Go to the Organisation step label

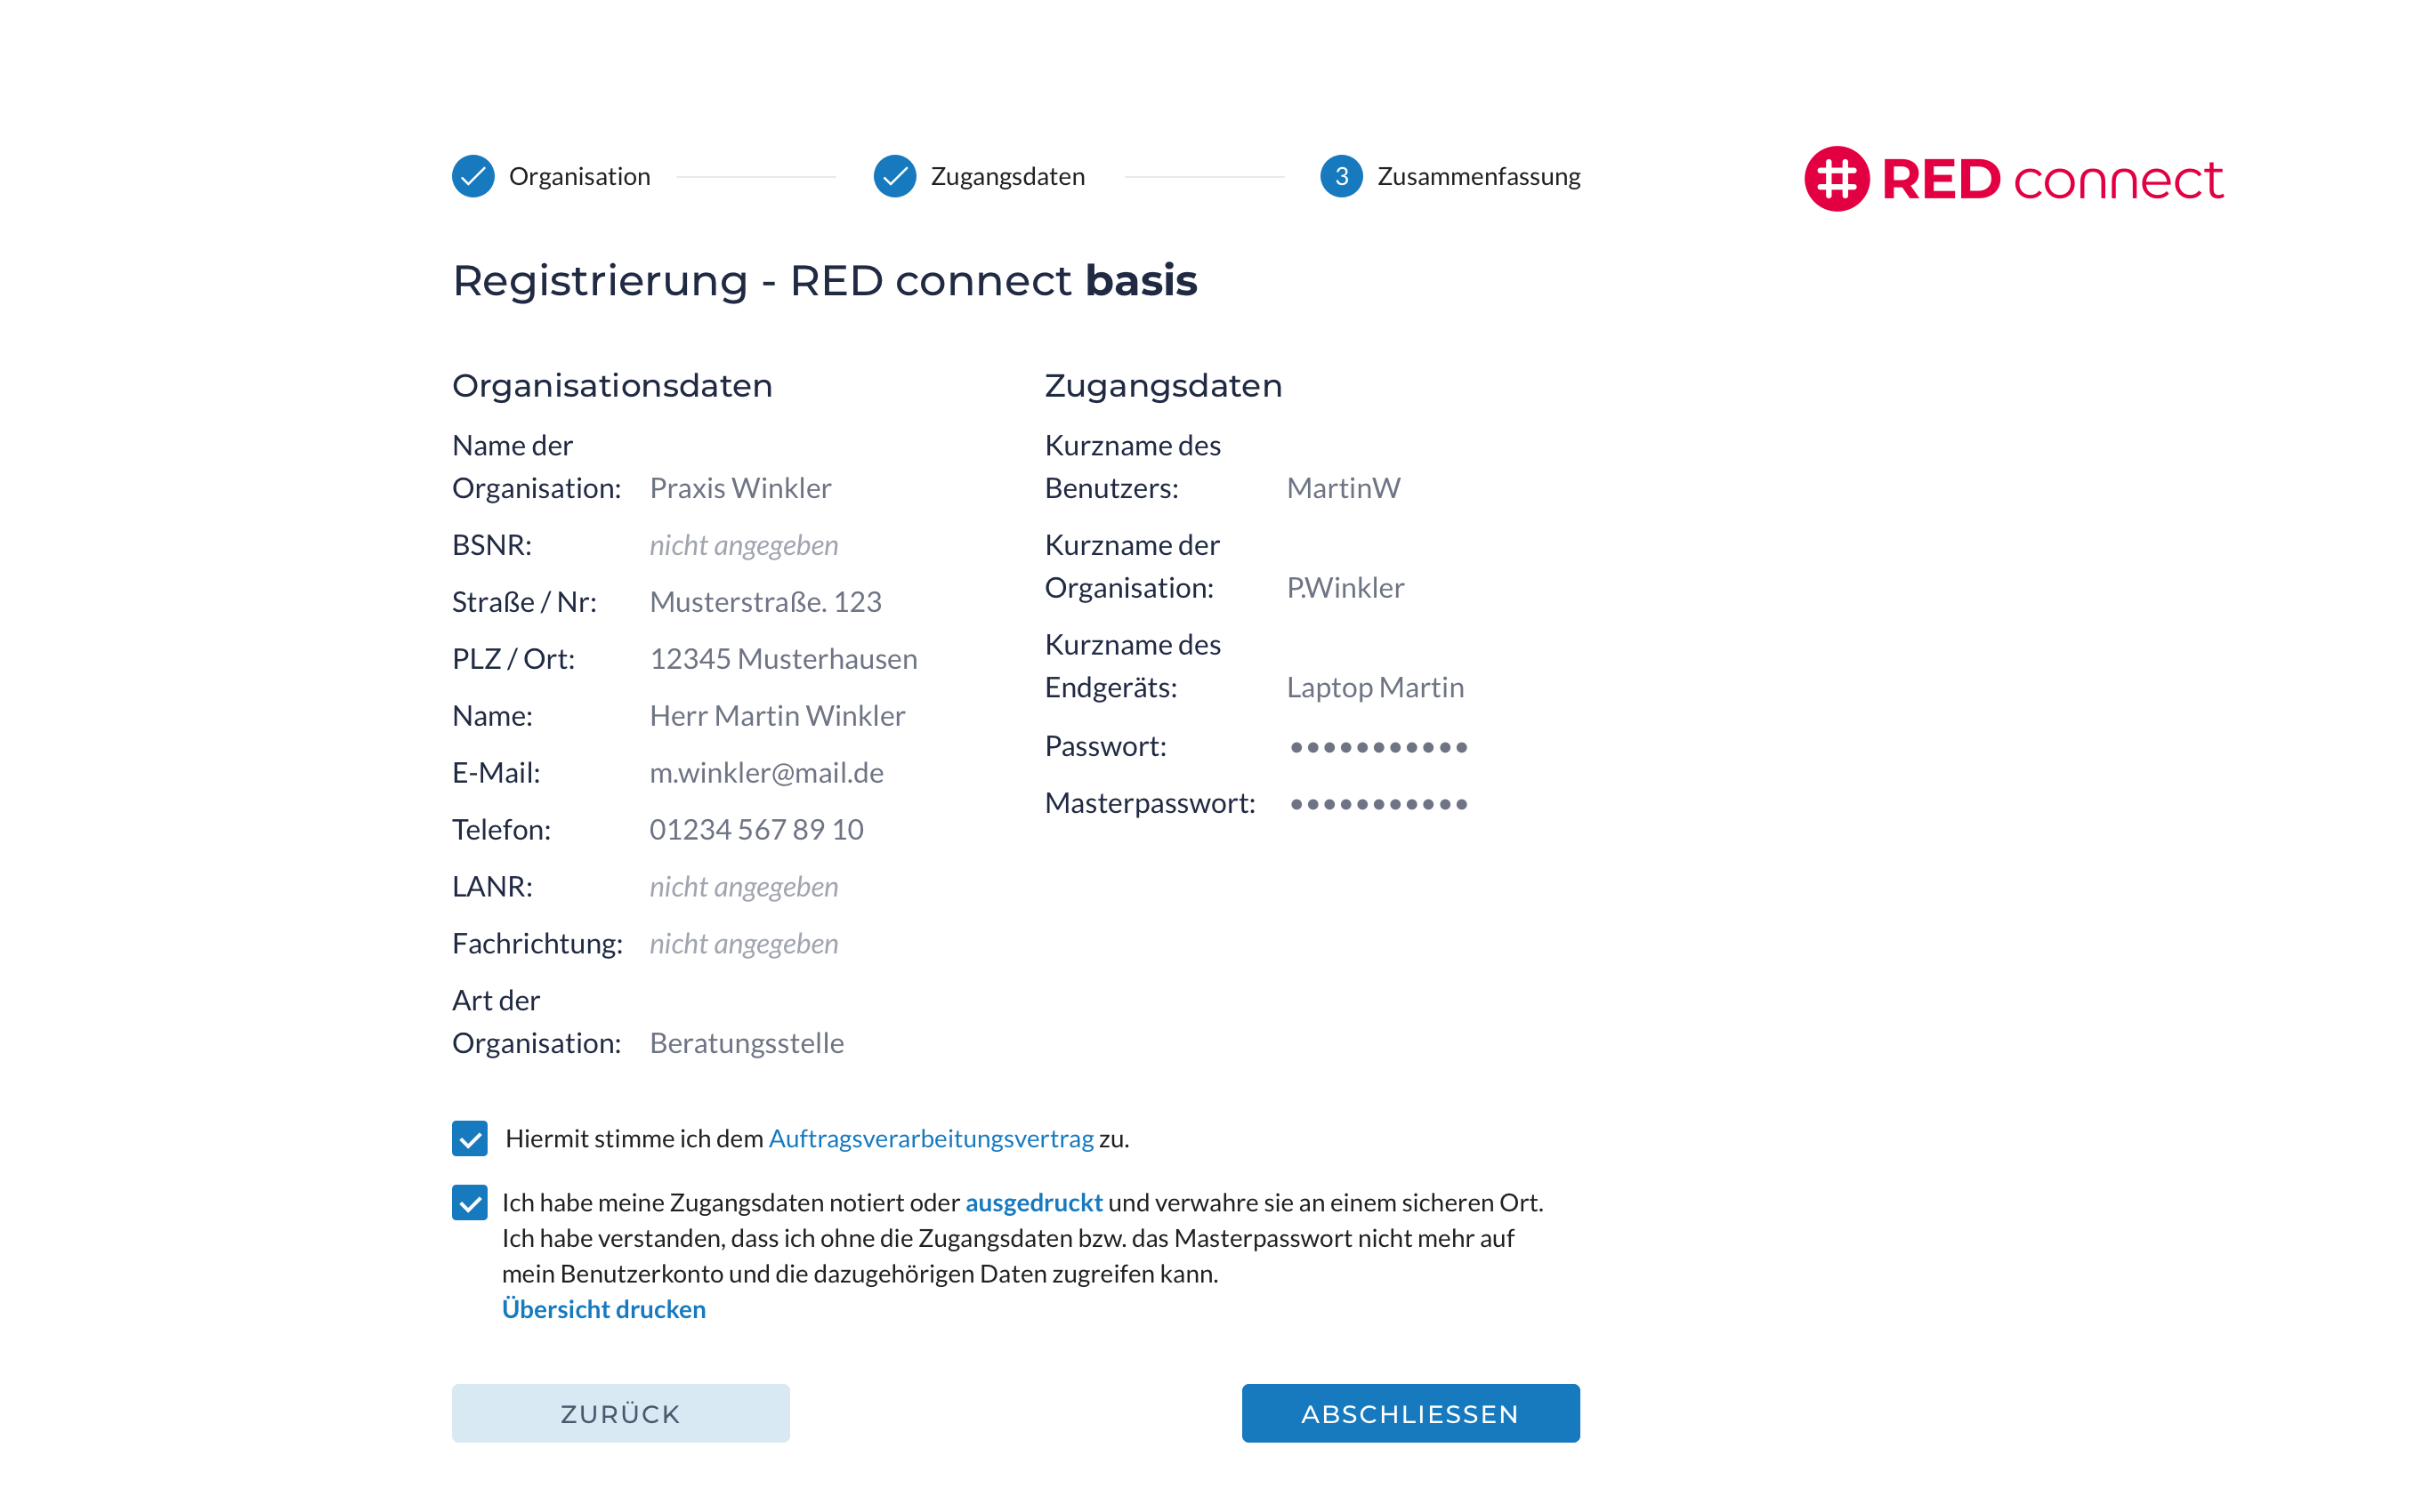click(579, 177)
